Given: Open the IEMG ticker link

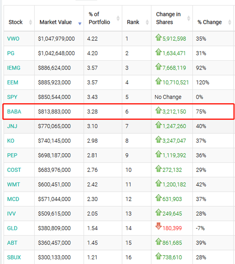Looking at the screenshot, I should click(14, 68).
